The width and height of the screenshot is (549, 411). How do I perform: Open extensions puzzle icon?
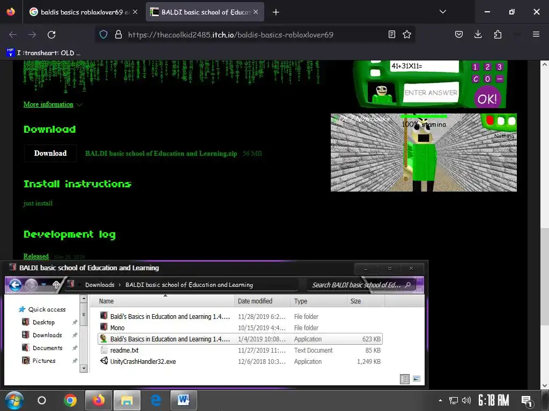(x=498, y=34)
